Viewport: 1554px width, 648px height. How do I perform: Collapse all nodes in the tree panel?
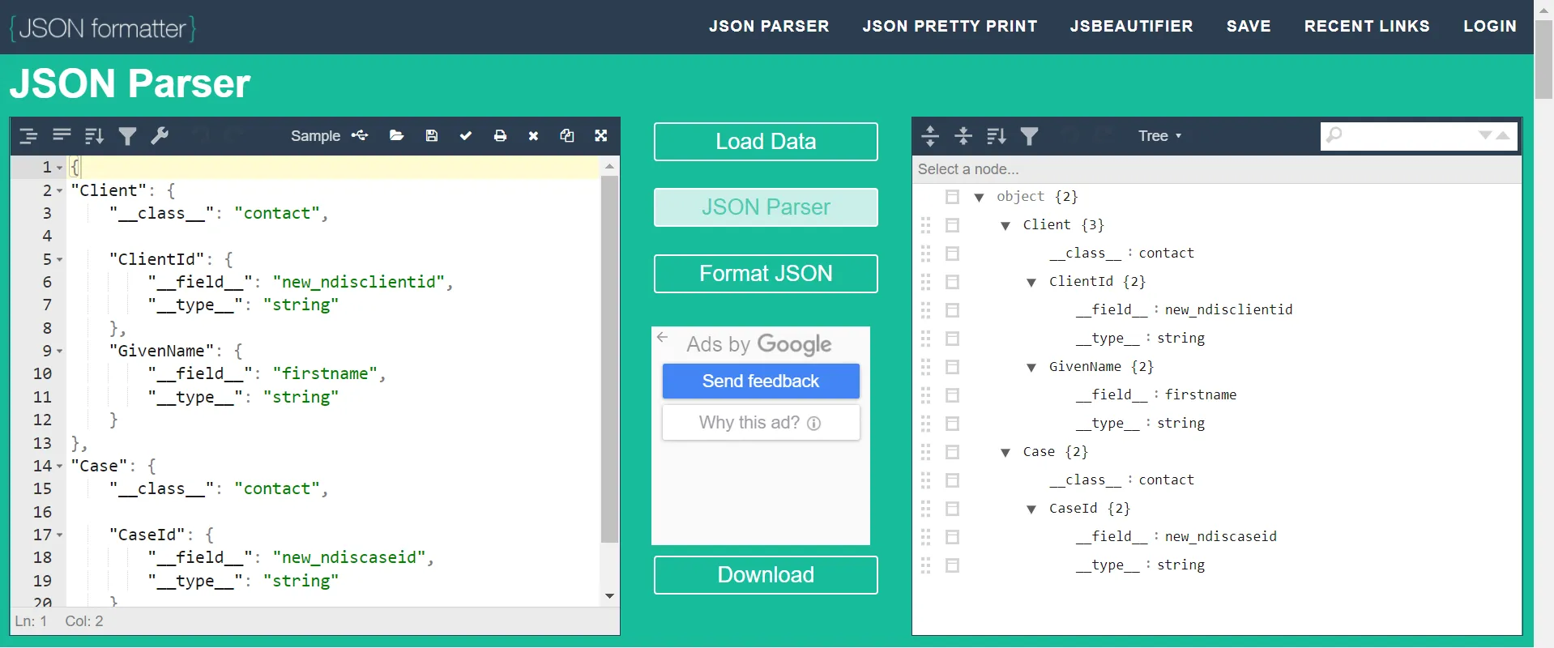(x=963, y=136)
